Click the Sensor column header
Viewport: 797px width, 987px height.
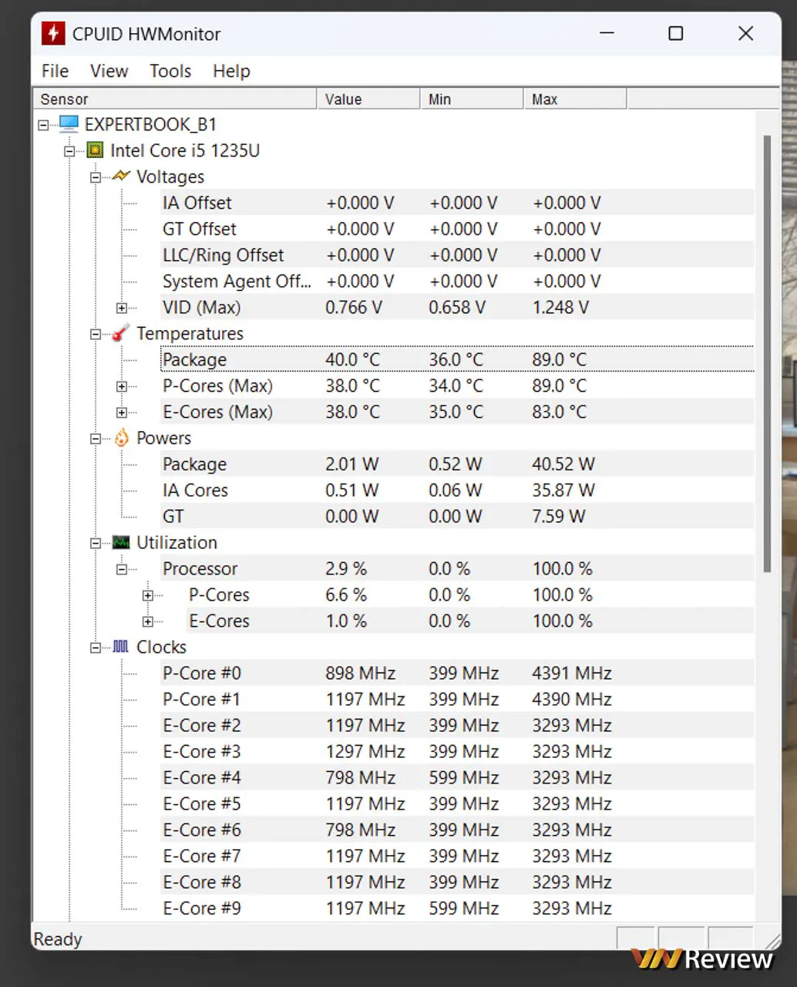[174, 99]
